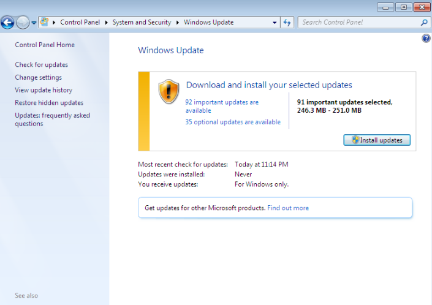
Task: Open Control Panel Home
Action: [45, 45]
